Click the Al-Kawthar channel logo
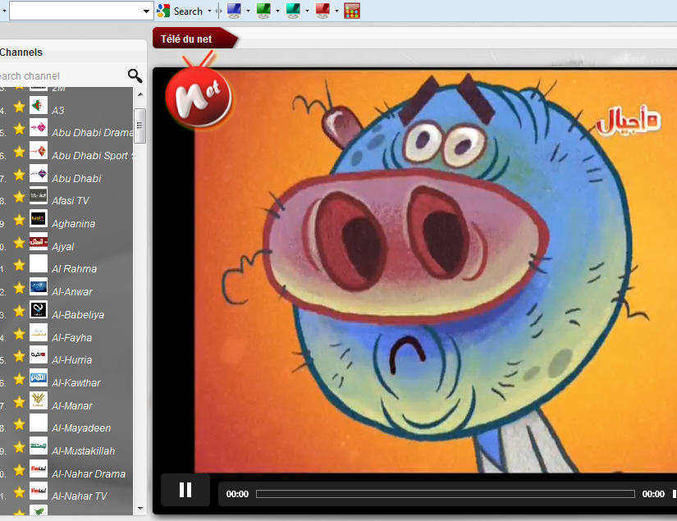677x521 pixels. [39, 378]
